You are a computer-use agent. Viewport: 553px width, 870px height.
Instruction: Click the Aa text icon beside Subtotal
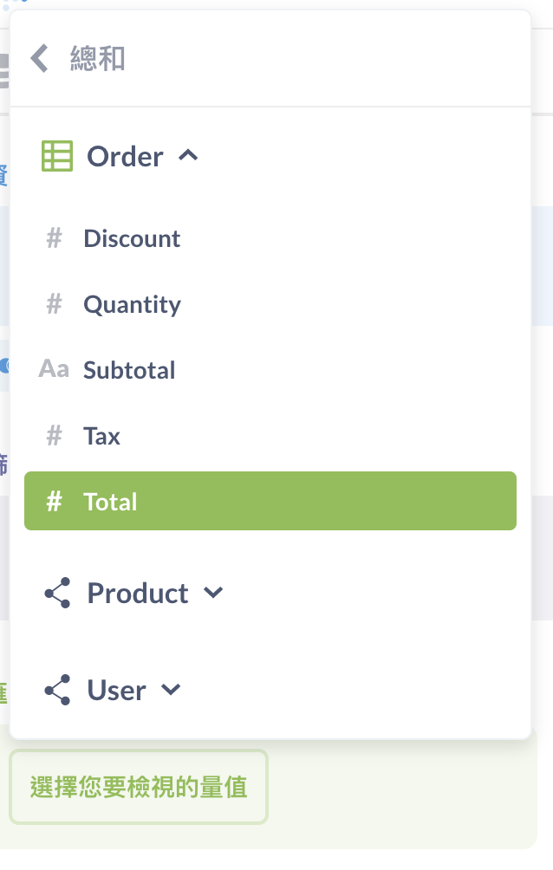54,370
